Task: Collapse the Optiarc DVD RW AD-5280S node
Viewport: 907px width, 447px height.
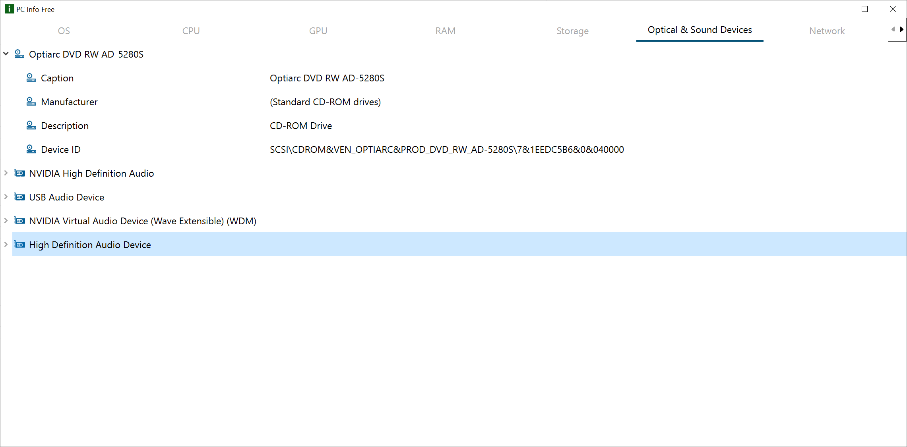Action: [x=6, y=54]
